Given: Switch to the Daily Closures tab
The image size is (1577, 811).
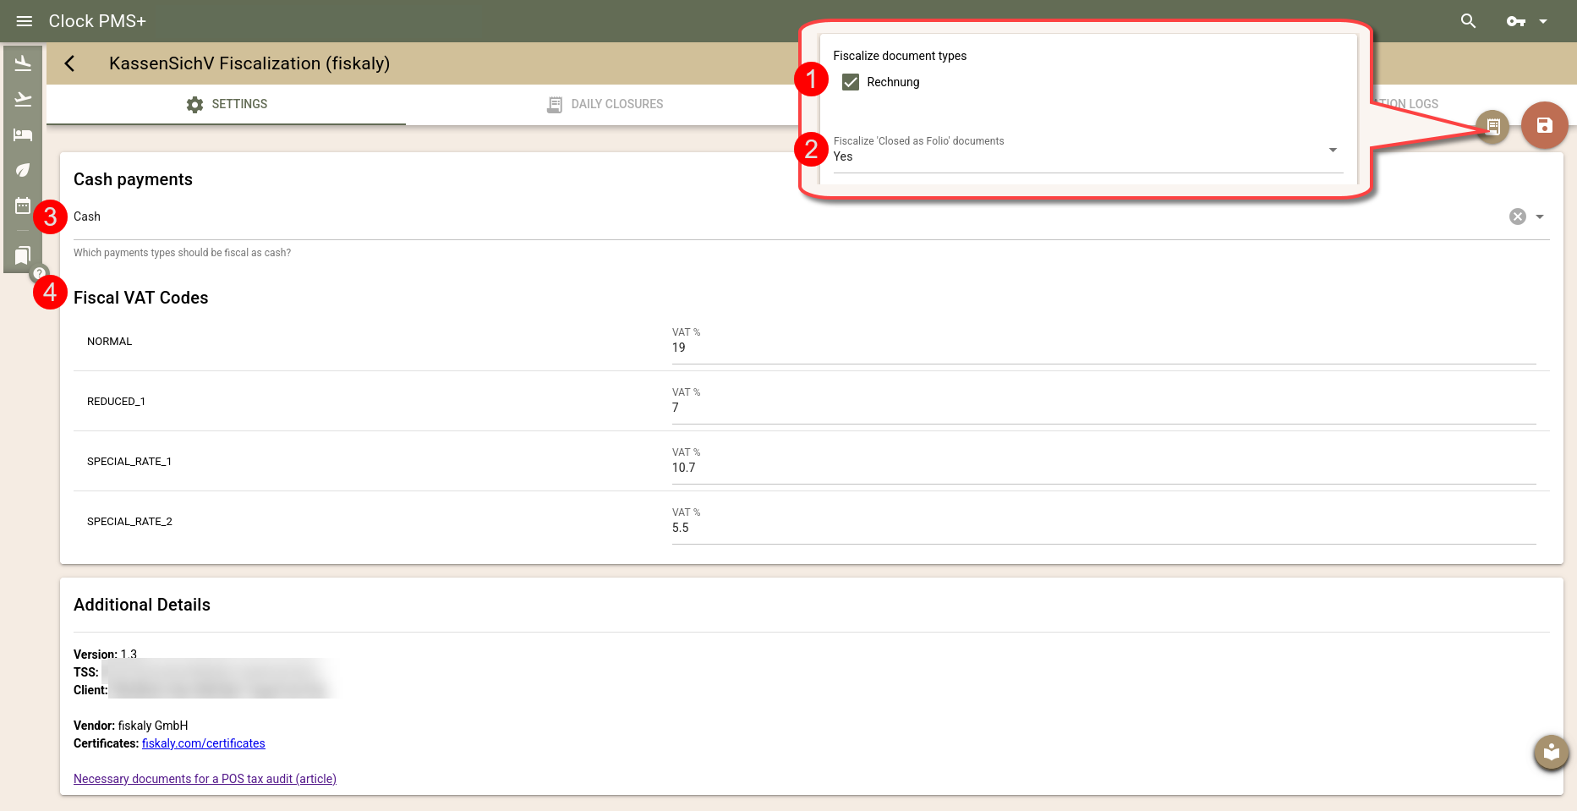Looking at the screenshot, I should pos(605,104).
